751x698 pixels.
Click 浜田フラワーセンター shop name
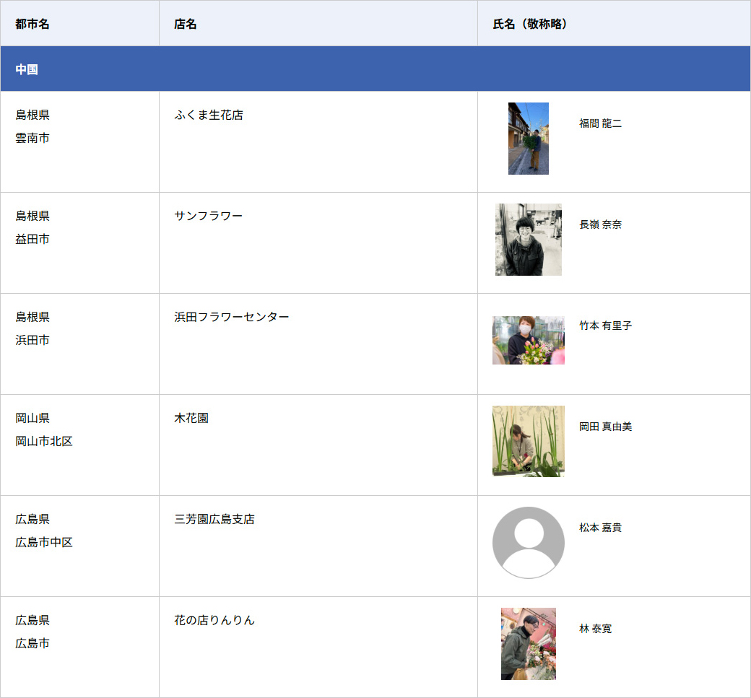(231, 317)
